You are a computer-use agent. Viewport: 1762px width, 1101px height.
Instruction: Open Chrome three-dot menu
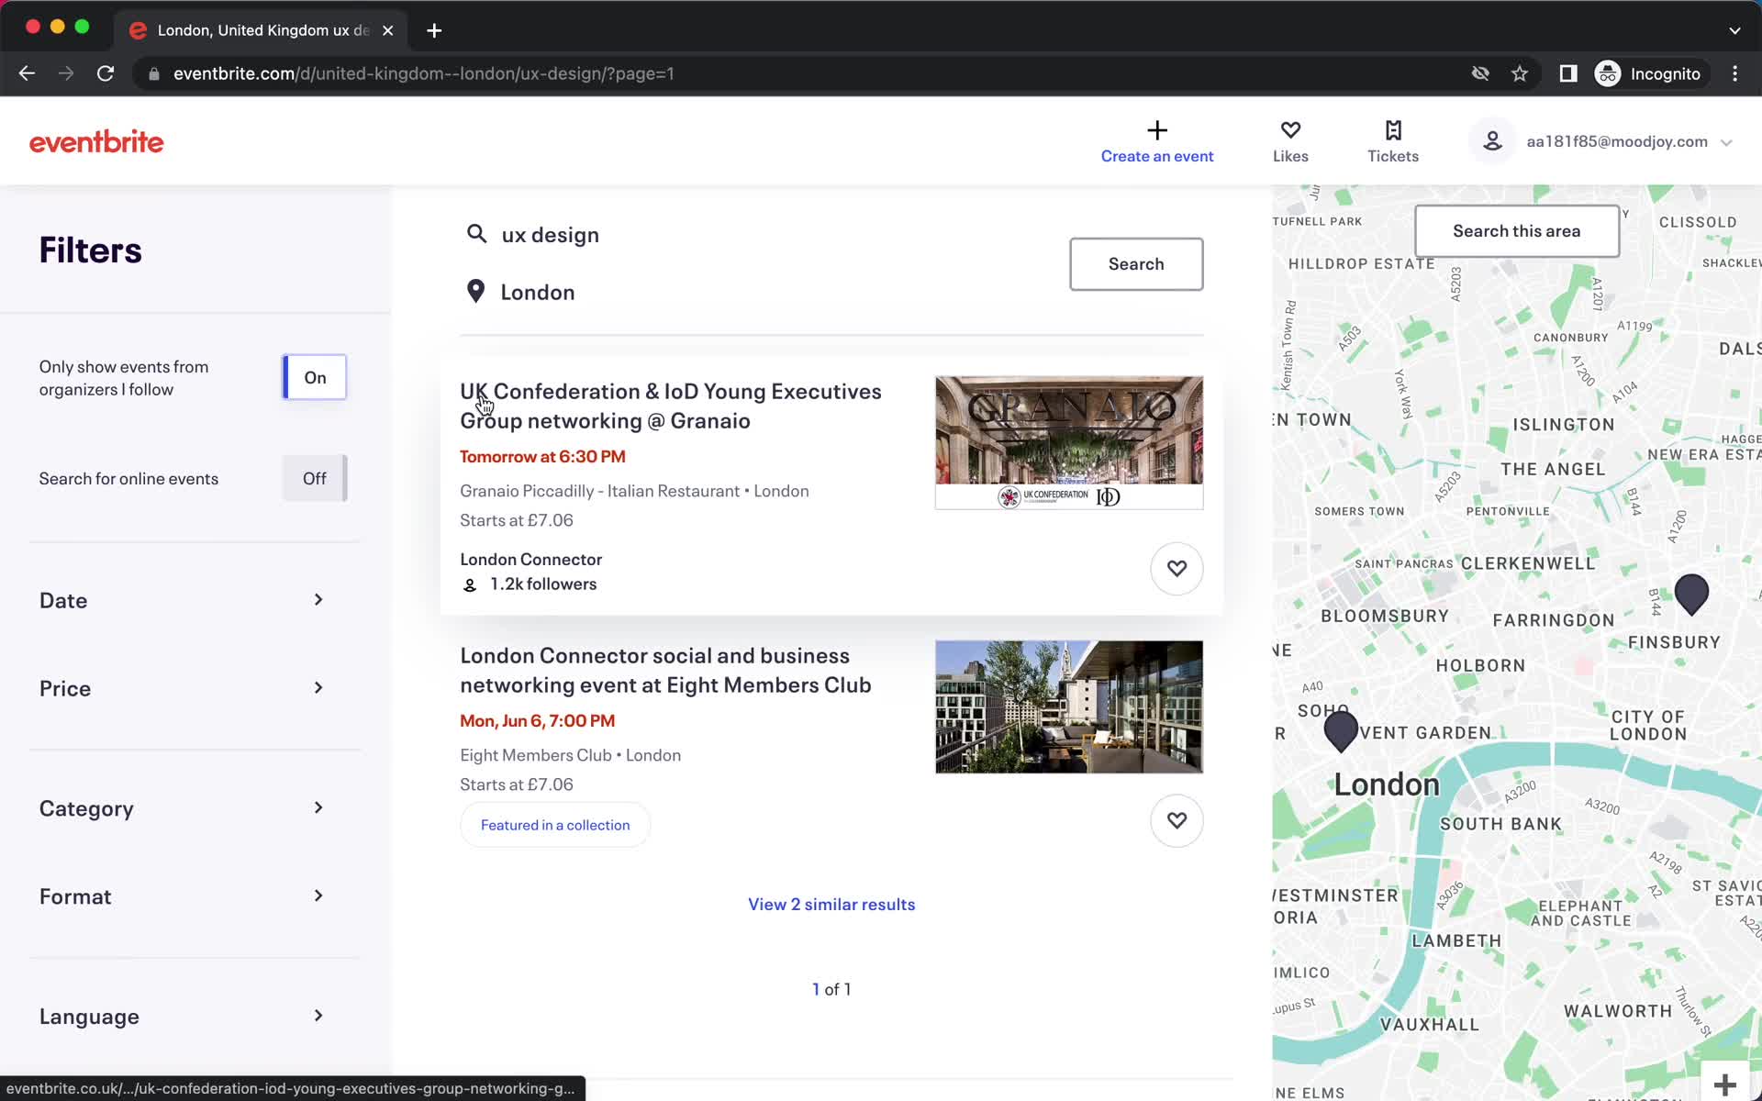pos(1734,73)
